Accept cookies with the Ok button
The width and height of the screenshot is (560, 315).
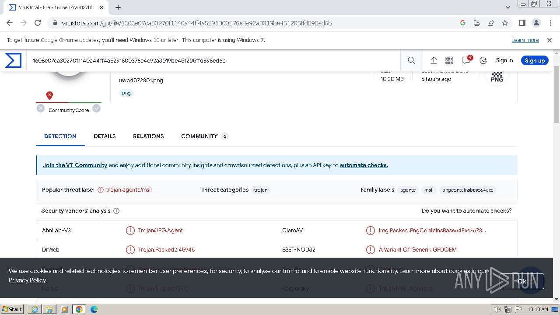pos(522,281)
